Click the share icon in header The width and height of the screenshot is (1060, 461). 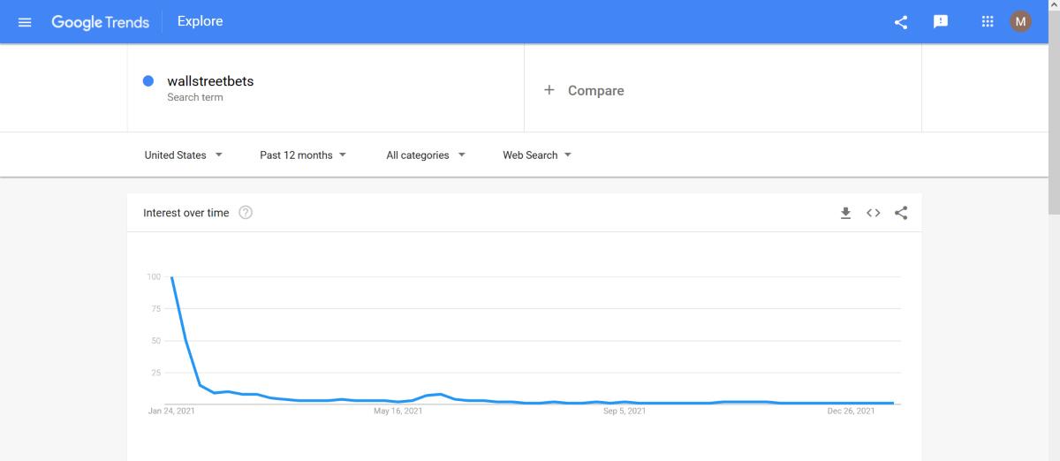click(901, 22)
